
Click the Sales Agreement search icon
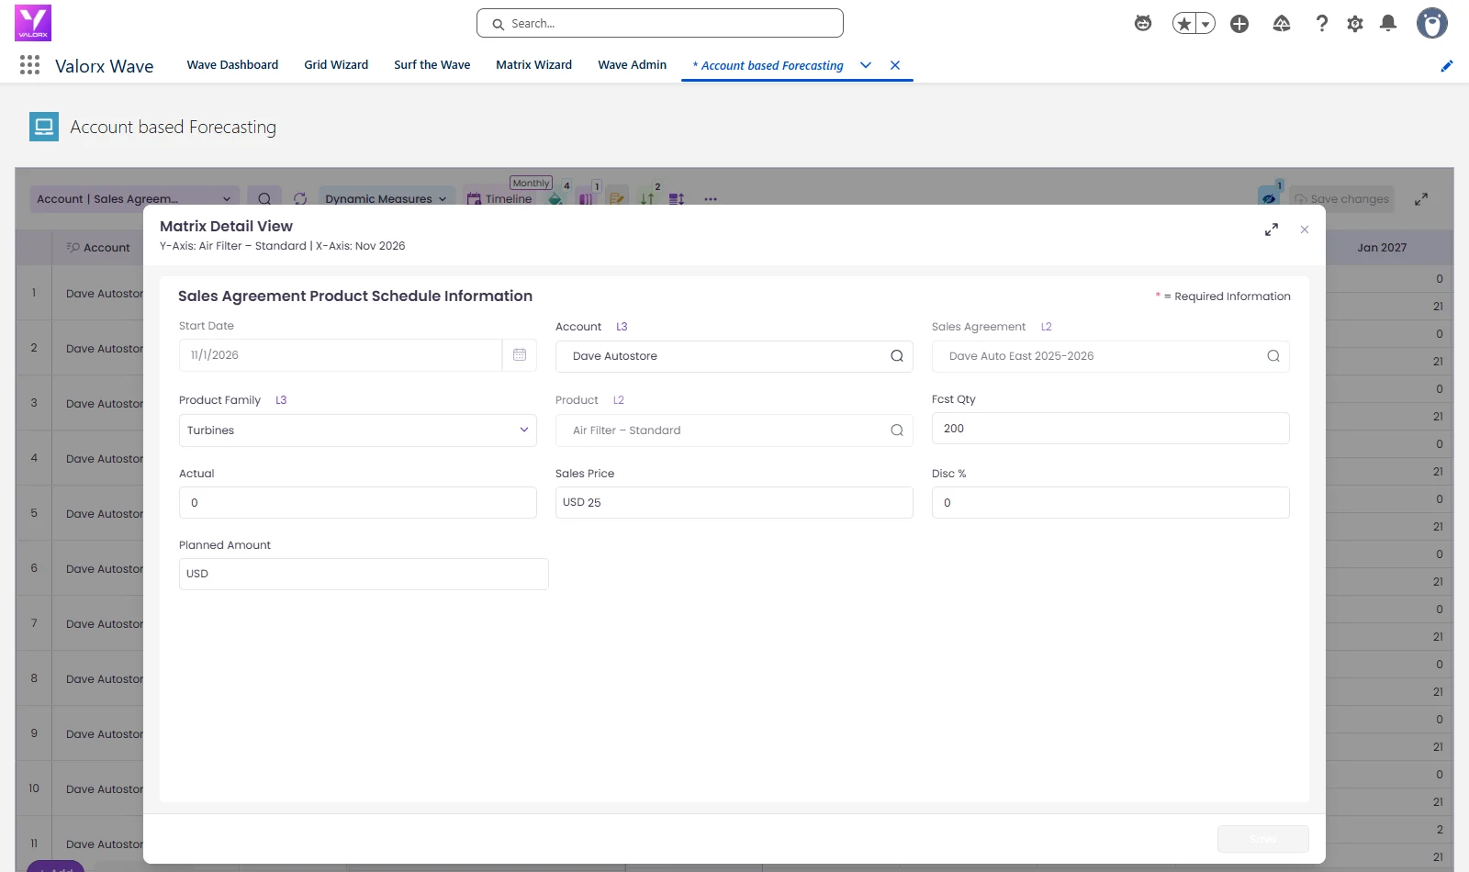(1273, 356)
